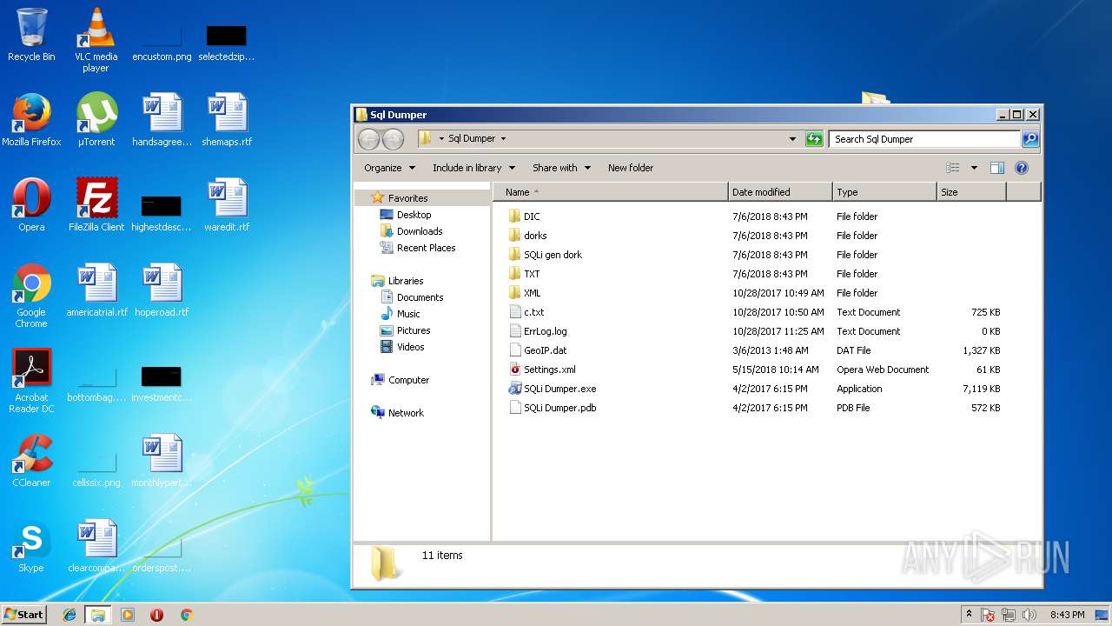Screen dimensions: 1112x626
Task: Click the New folder button
Action: coord(631,168)
